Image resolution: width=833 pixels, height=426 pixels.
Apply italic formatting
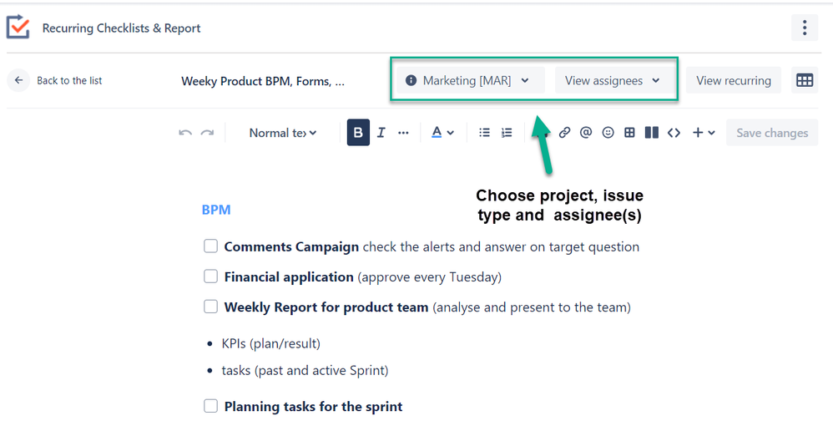pyautogui.click(x=381, y=133)
